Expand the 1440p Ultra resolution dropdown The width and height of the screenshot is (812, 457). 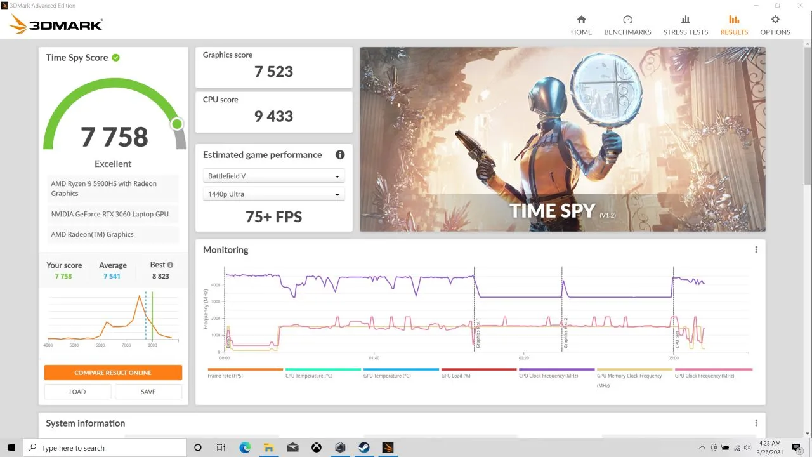point(274,194)
